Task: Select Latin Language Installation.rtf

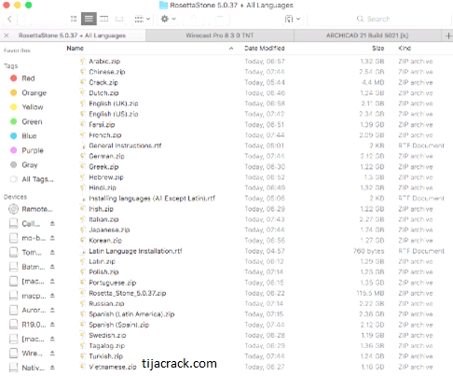Action: pyautogui.click(x=135, y=251)
